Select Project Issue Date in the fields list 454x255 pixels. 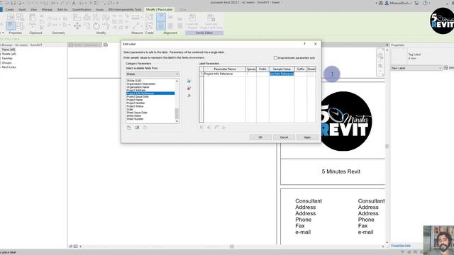point(138,96)
